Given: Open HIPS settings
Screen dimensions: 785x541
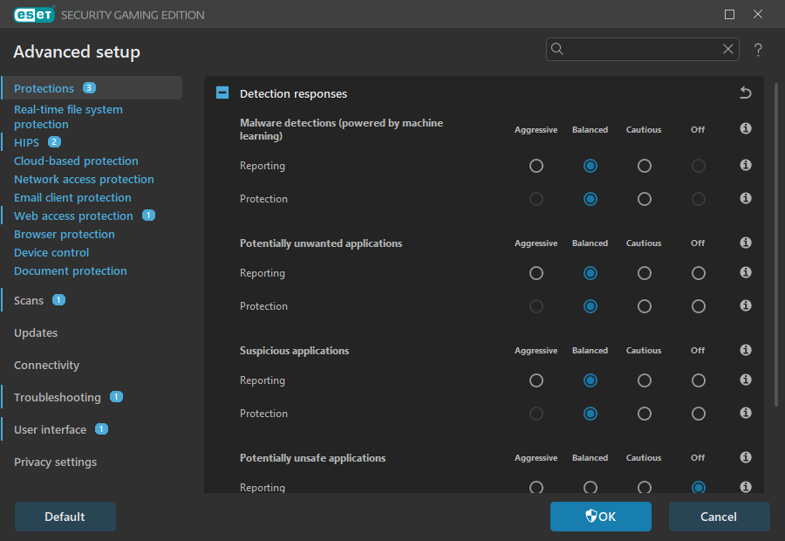Looking at the screenshot, I should (26, 143).
